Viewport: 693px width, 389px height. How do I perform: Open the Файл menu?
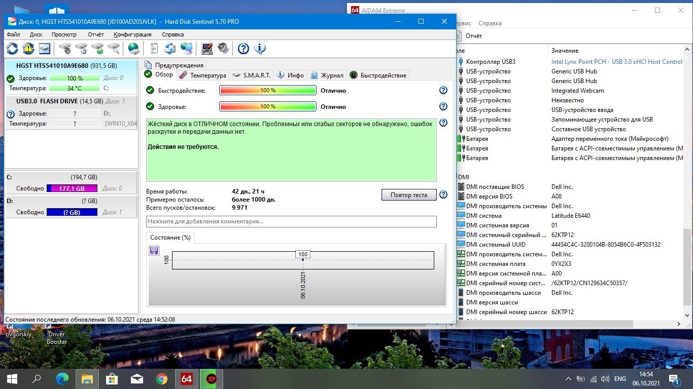tap(14, 34)
